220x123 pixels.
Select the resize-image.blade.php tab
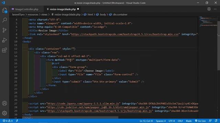click(x=63, y=9)
